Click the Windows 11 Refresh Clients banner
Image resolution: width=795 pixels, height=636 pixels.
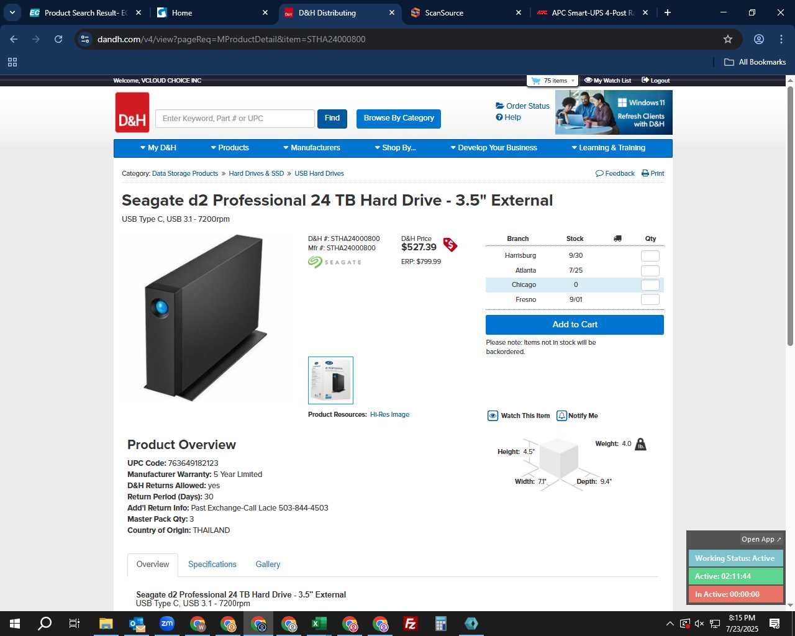(614, 112)
